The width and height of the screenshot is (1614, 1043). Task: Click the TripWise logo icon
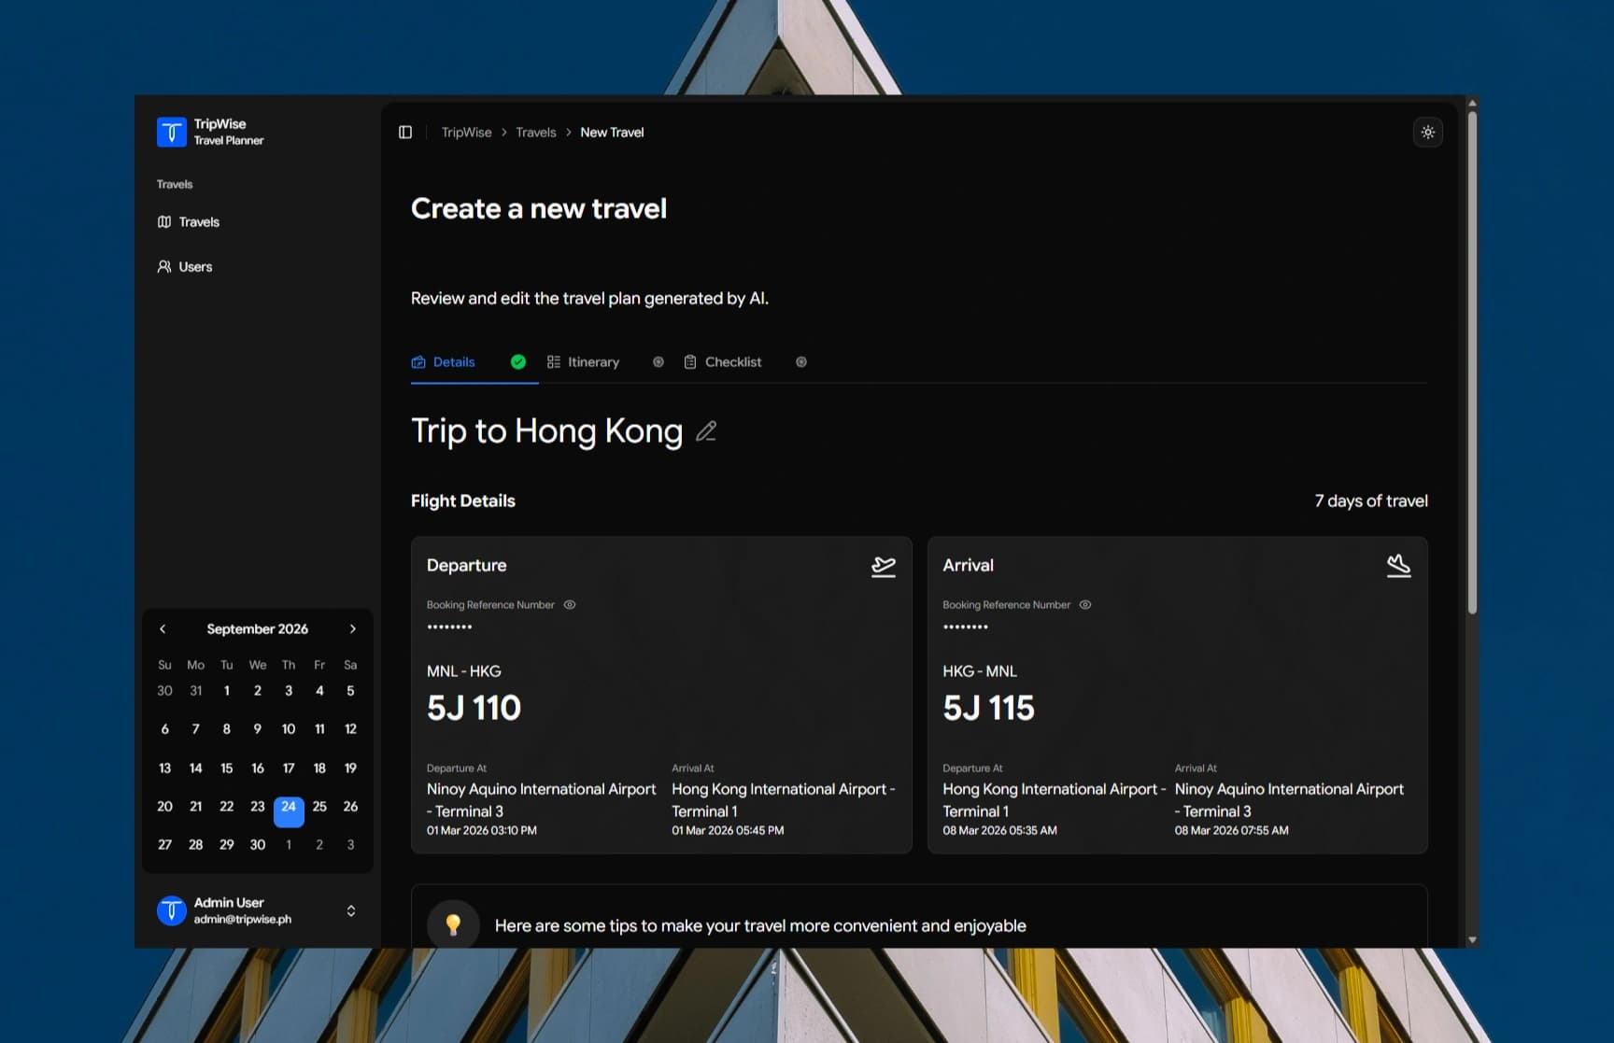(x=172, y=132)
